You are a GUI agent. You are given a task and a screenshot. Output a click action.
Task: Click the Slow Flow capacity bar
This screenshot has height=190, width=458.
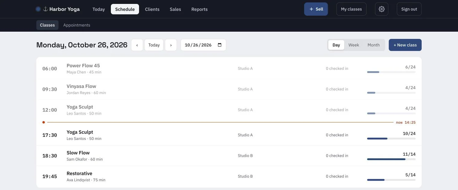coord(391,159)
